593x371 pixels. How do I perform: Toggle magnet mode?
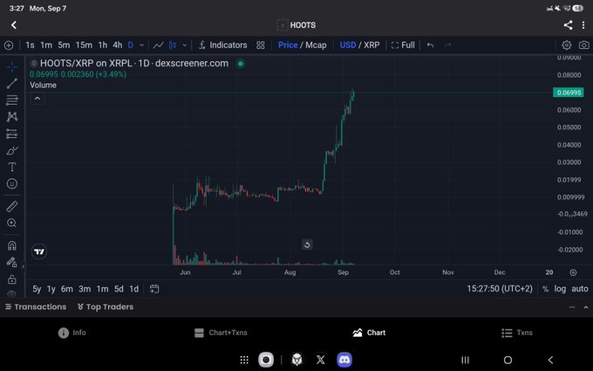tap(12, 245)
